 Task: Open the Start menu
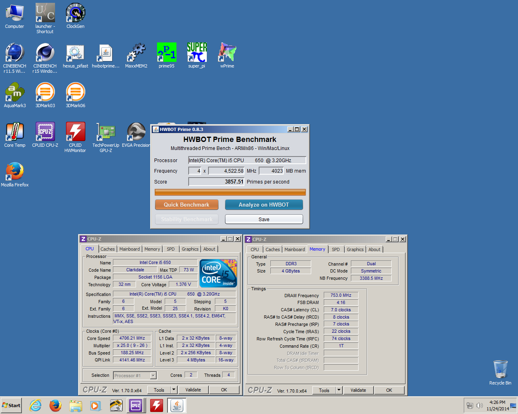pyautogui.click(x=11, y=405)
